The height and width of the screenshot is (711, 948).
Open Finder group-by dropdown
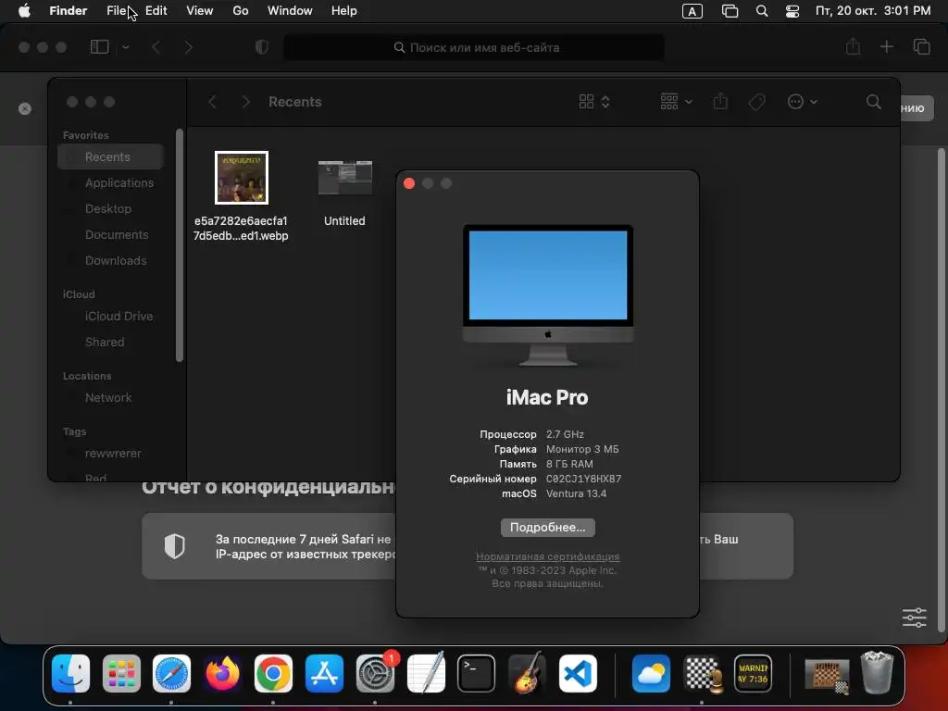pyautogui.click(x=676, y=102)
